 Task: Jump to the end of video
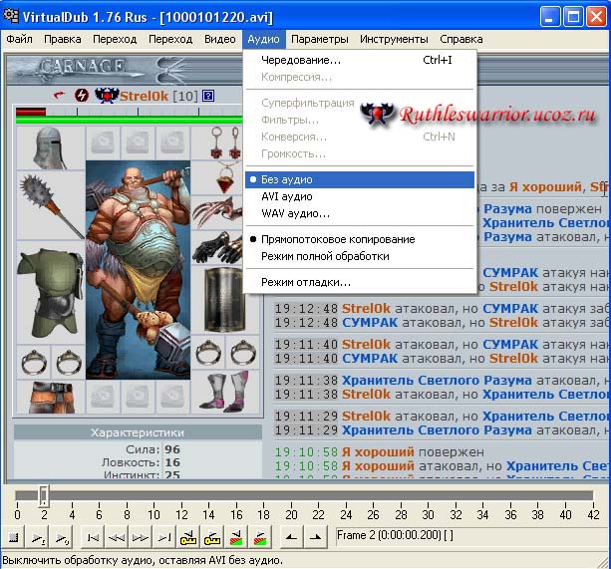(x=164, y=538)
